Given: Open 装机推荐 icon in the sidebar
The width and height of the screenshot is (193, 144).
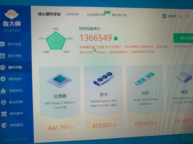Looking at the screenshot, I should click(4, 114).
